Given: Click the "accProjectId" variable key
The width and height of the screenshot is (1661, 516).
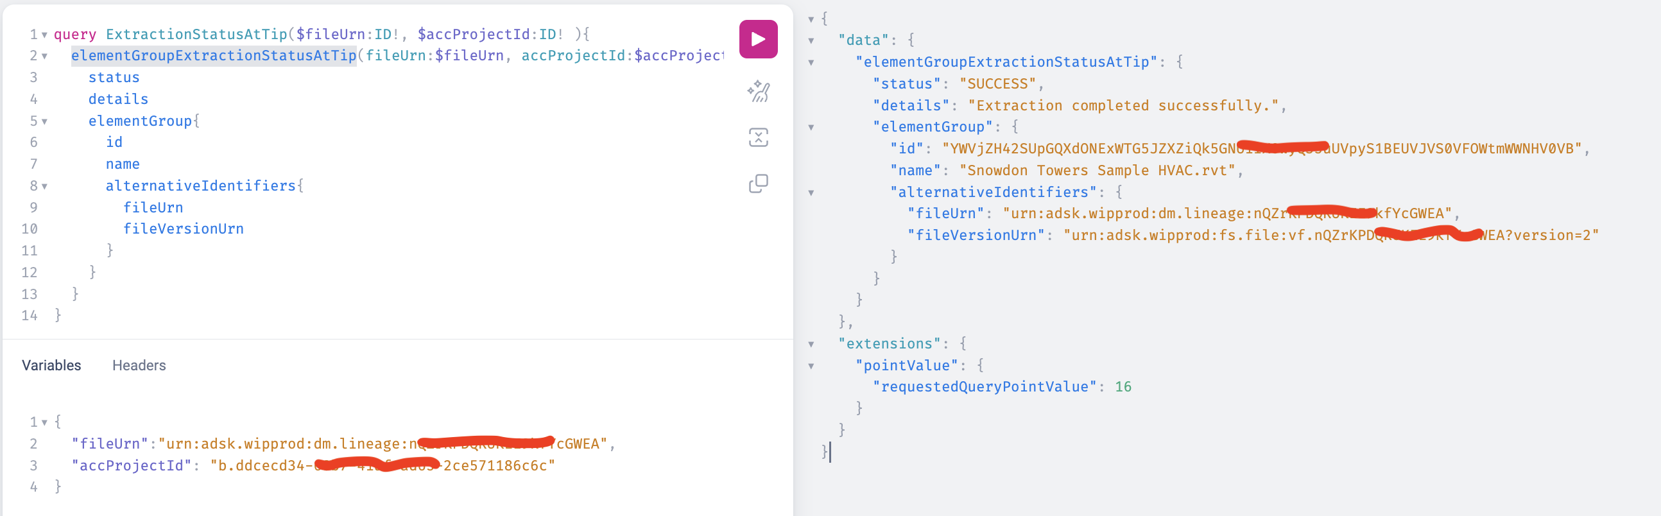Looking at the screenshot, I should pyautogui.click(x=132, y=466).
